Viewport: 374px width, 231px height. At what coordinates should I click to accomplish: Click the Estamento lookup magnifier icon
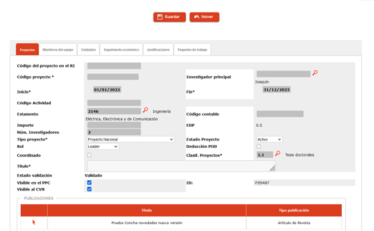(x=145, y=110)
